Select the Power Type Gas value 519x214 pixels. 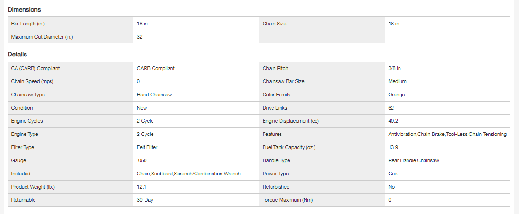(x=393, y=174)
